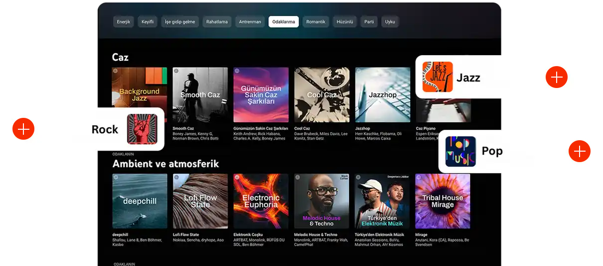This screenshot has width=603, height=266.
Task: Open the Electronic Euphoria playlist cover
Action: 261,201
